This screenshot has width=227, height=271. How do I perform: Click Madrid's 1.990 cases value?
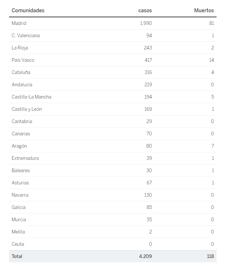[146, 23]
